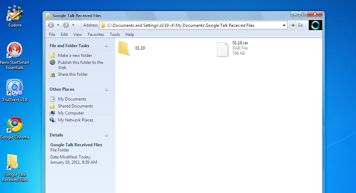Select the 01.19.rar file icon
Viewport: 356px width, 193px height.
(x=222, y=49)
